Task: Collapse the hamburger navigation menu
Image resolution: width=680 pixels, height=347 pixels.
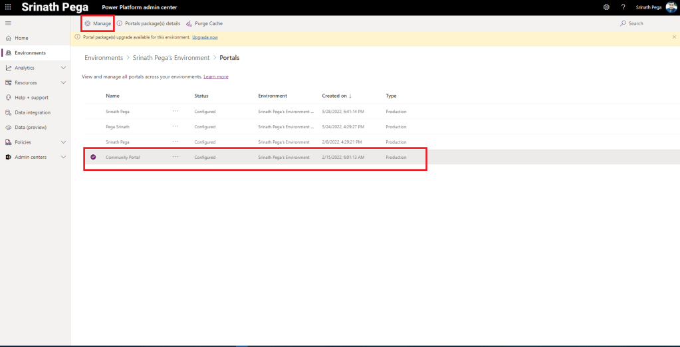Action: pos(8,23)
